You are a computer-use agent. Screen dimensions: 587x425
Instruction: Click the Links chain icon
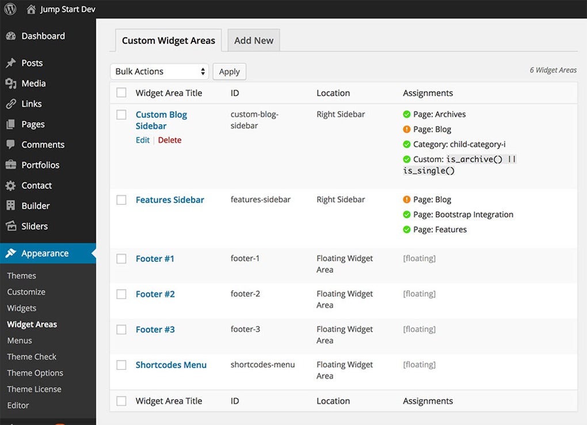12,104
